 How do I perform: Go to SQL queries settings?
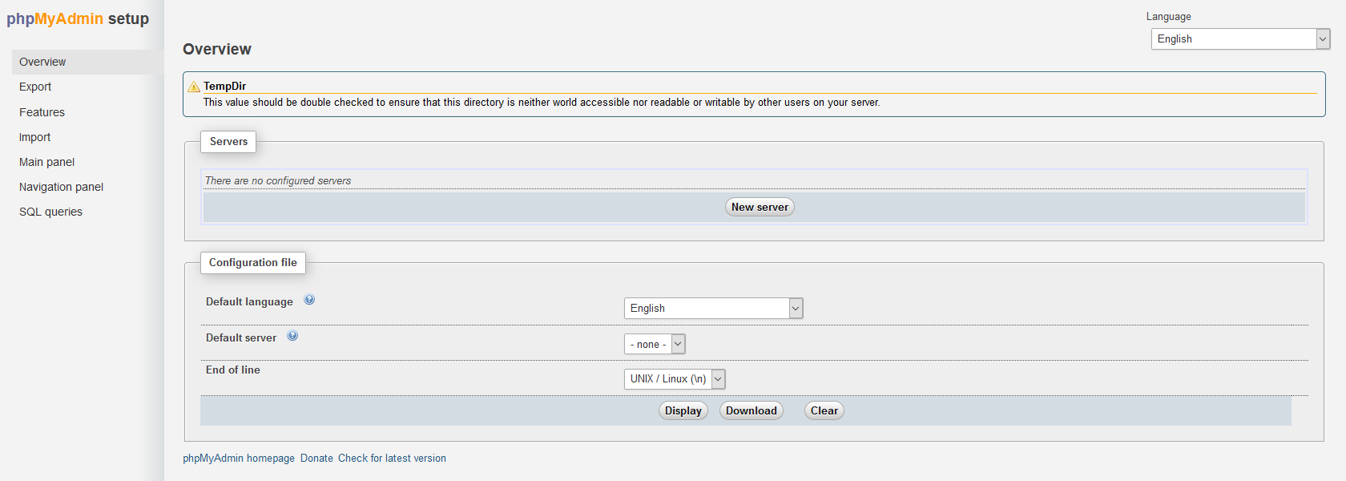(50, 212)
